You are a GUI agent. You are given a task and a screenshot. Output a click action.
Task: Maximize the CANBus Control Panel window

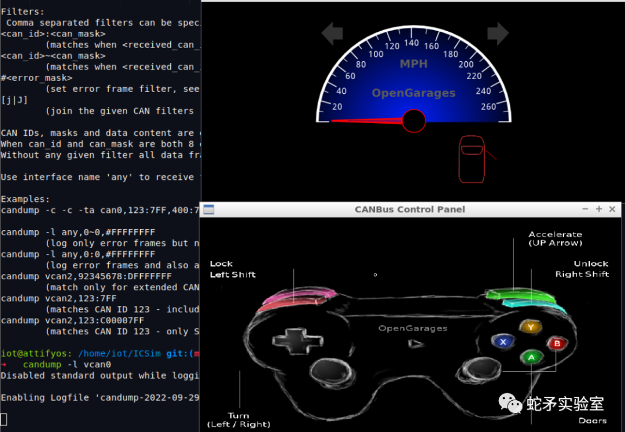click(599, 209)
